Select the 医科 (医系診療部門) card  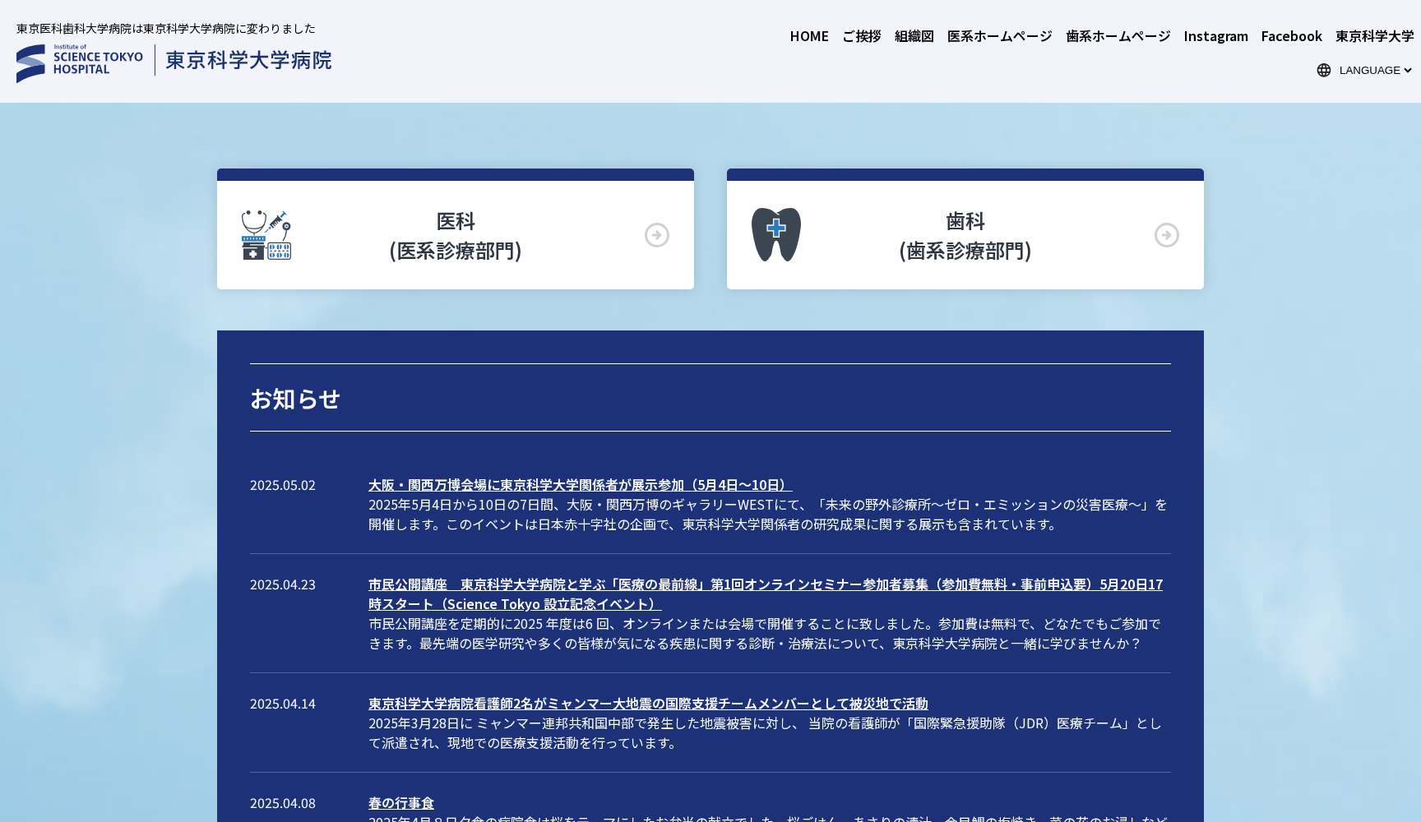click(x=455, y=235)
